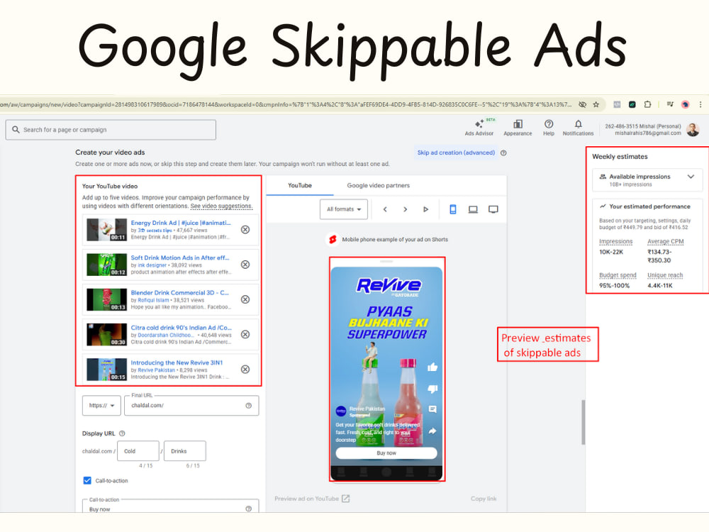
Task: Remove the Energy Drink Ad video
Action: (245, 230)
